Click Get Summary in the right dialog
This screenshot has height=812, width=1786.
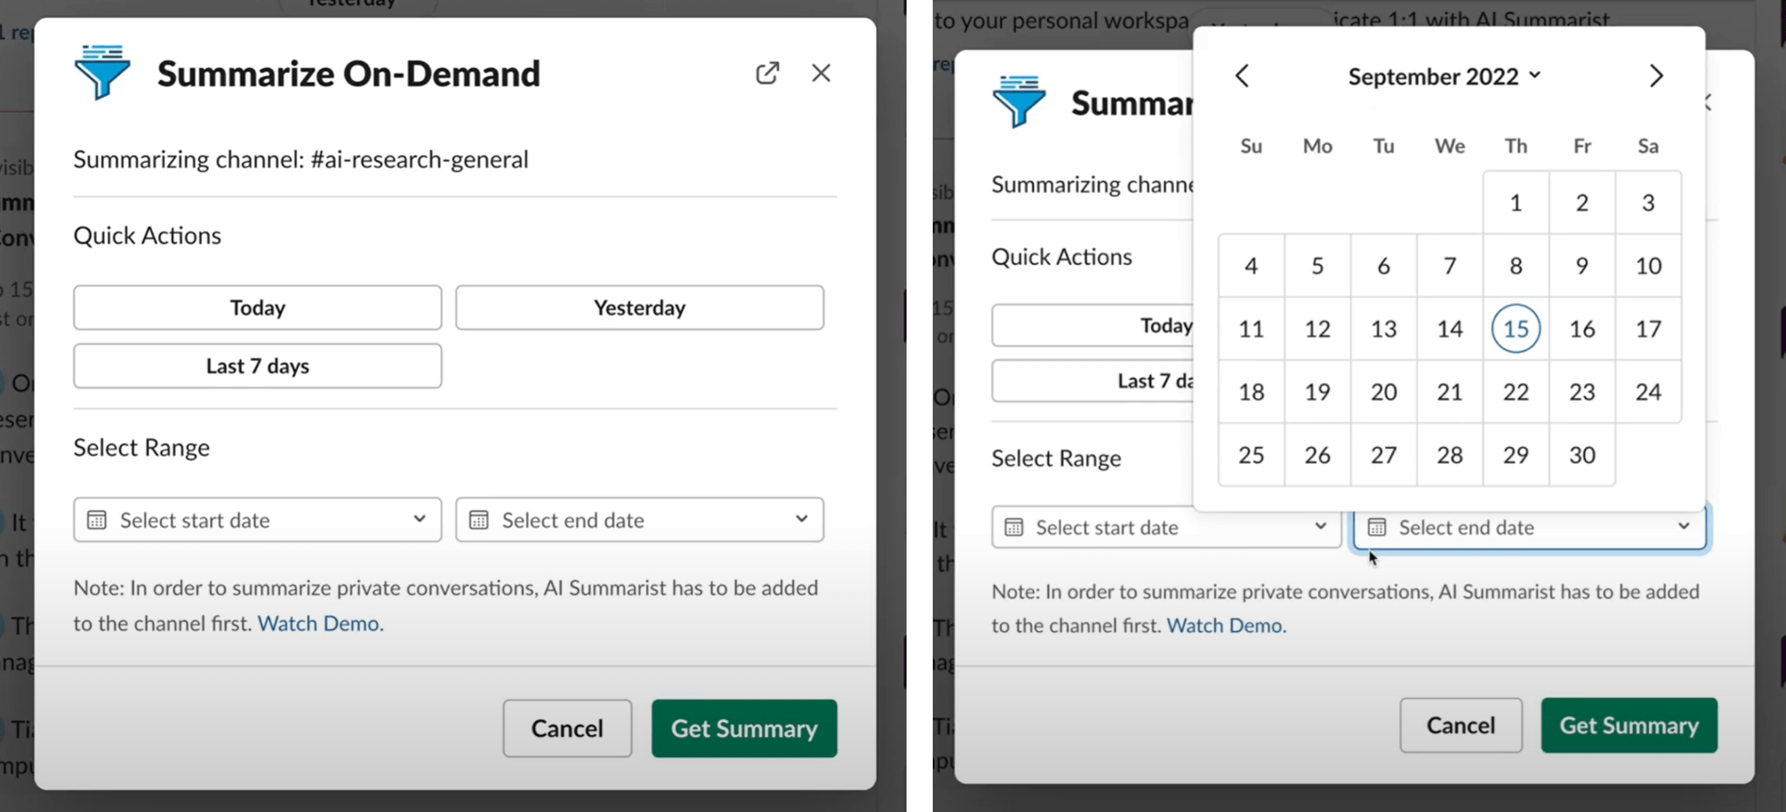pyautogui.click(x=1629, y=726)
